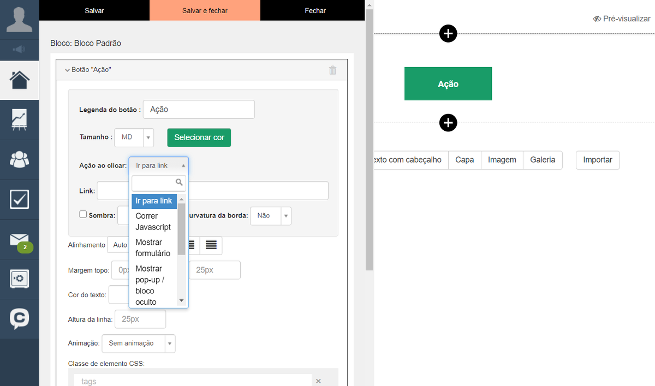The height and width of the screenshot is (386, 655).
Task: Select "Correr Javascript" from the list
Action: [x=153, y=221]
